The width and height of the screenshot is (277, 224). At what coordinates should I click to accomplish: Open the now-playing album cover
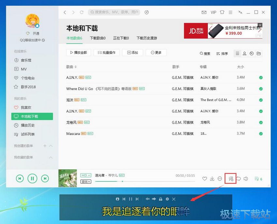click(x=68, y=178)
